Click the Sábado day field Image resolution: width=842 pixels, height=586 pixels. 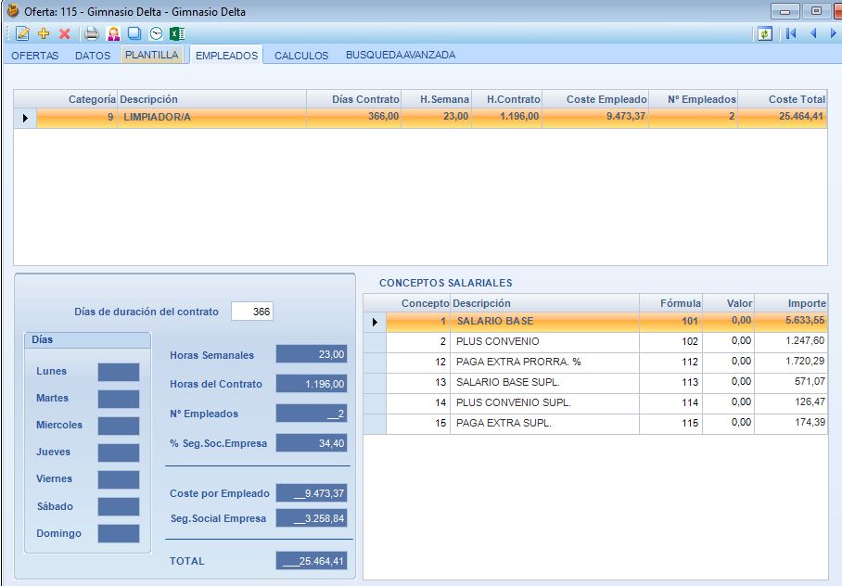pyautogui.click(x=119, y=506)
